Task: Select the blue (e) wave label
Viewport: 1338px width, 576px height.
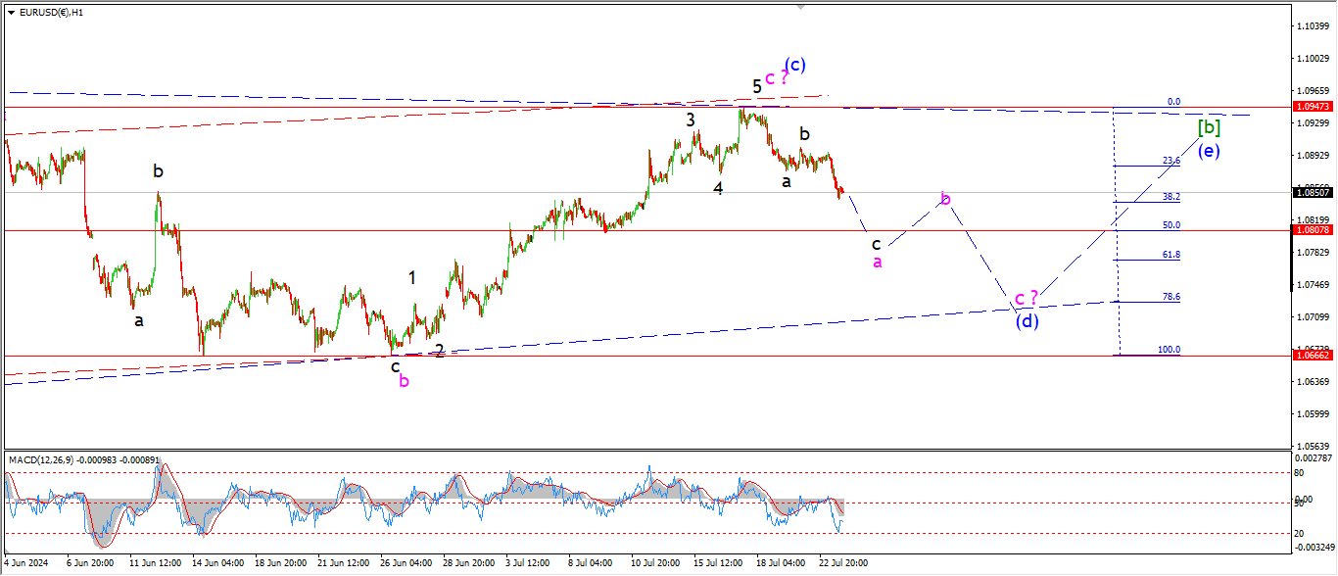Action: point(1209,151)
